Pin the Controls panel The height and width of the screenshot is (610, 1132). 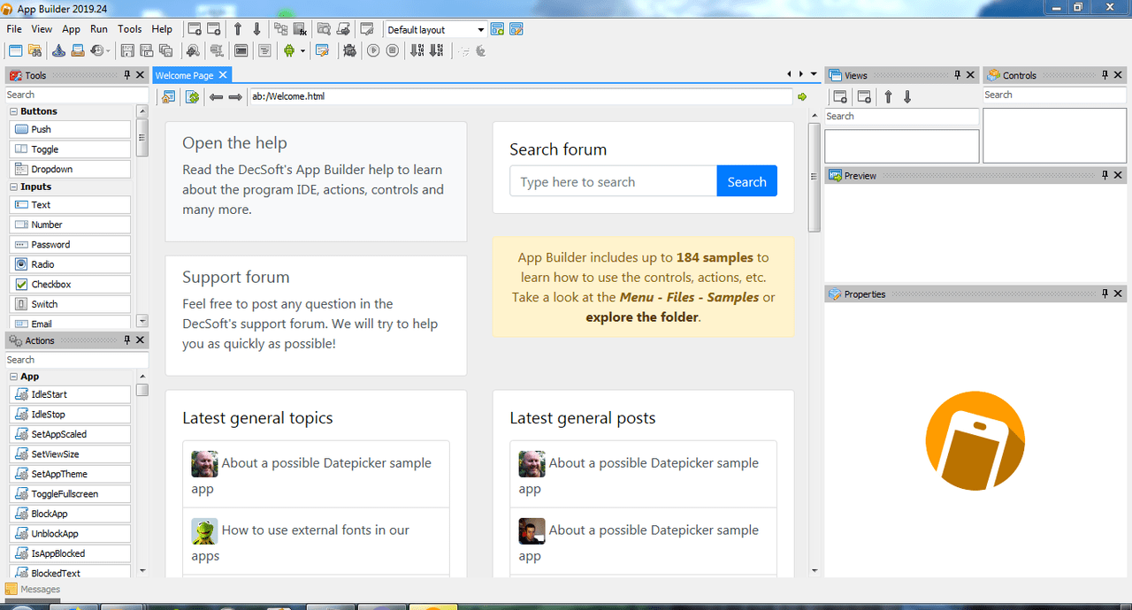click(x=1105, y=75)
